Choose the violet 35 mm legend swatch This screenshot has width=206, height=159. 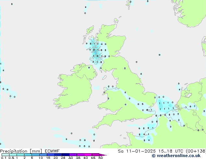coord(80,155)
